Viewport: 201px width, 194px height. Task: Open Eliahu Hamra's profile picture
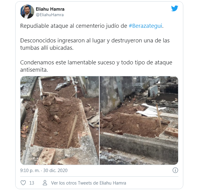pyautogui.click(x=27, y=12)
